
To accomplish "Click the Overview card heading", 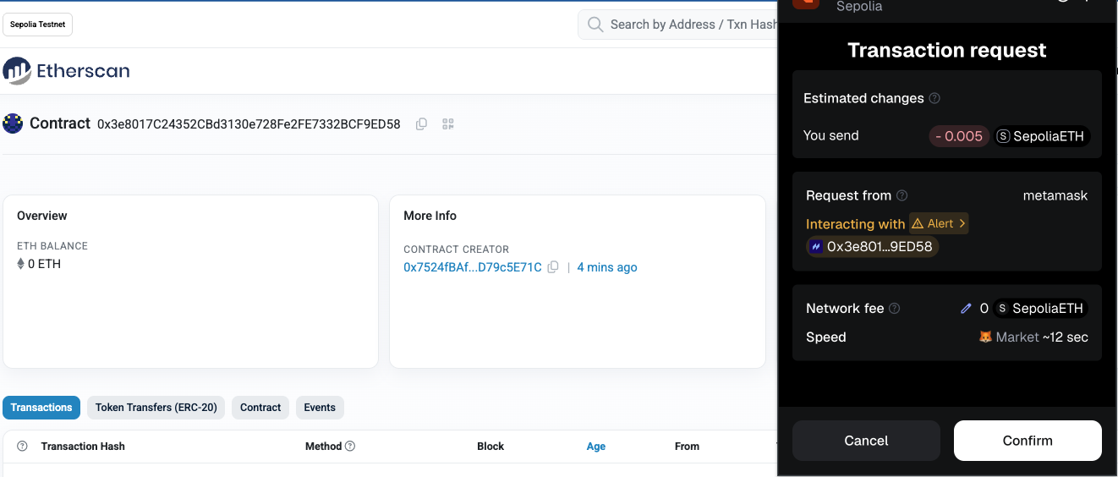I will point(42,216).
